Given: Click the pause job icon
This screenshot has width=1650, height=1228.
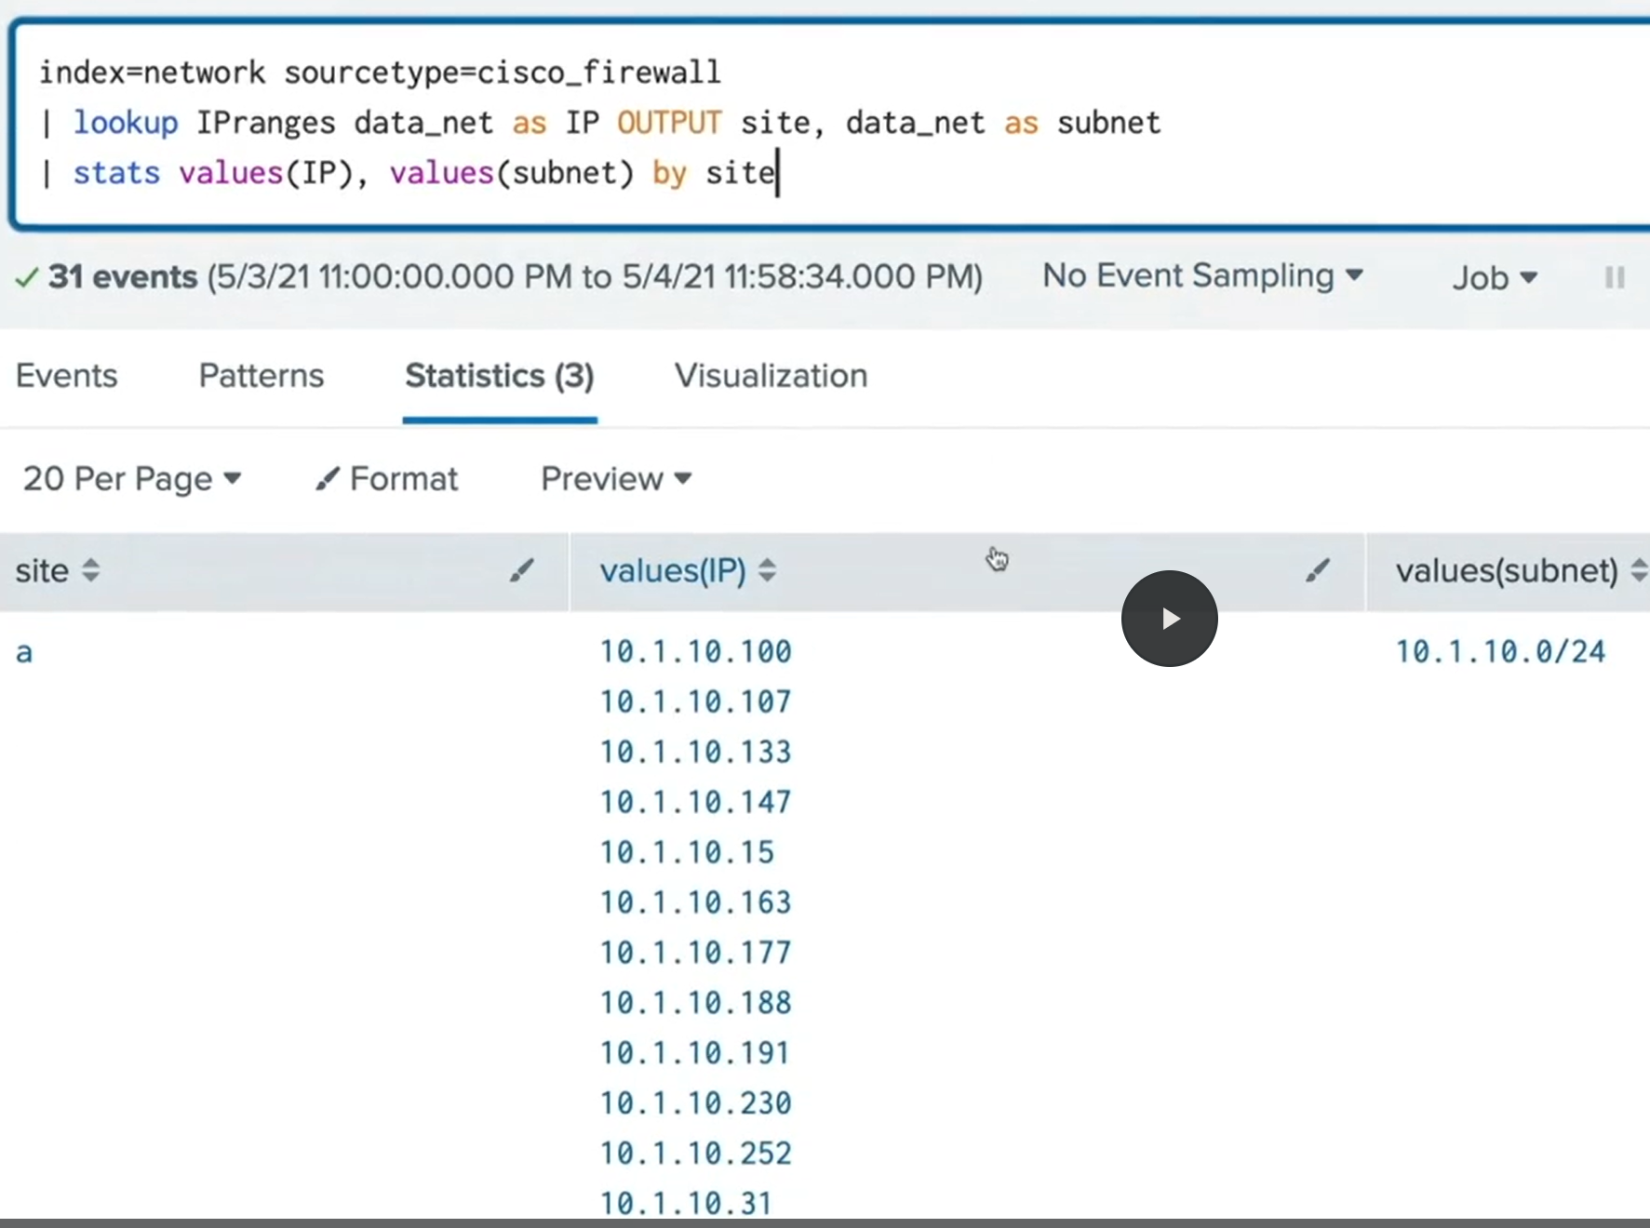Looking at the screenshot, I should (x=1615, y=277).
